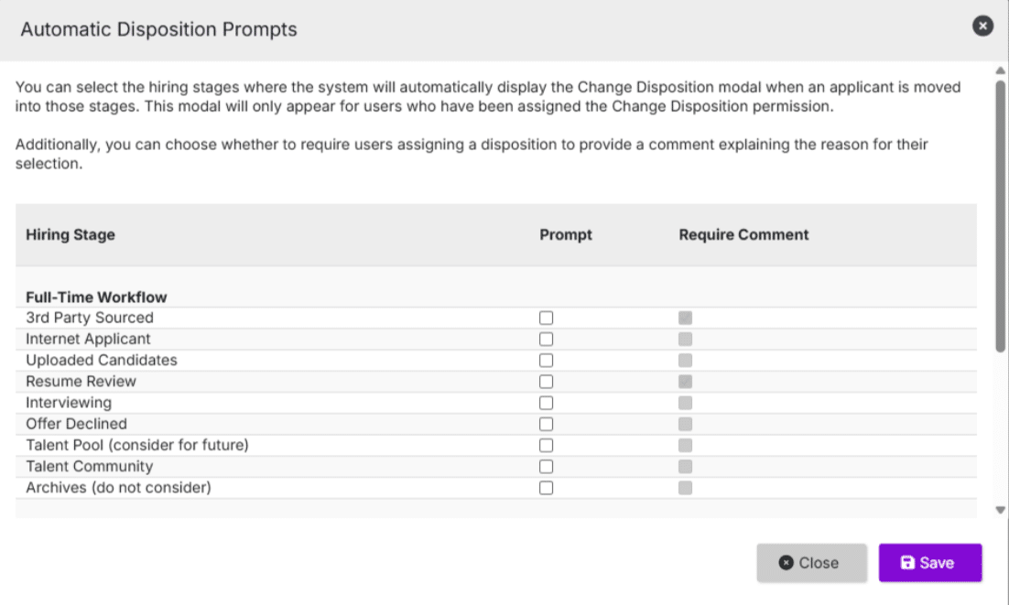Close dialog with the X icon
Image resolution: width=1009 pixels, height=605 pixels.
982,27
